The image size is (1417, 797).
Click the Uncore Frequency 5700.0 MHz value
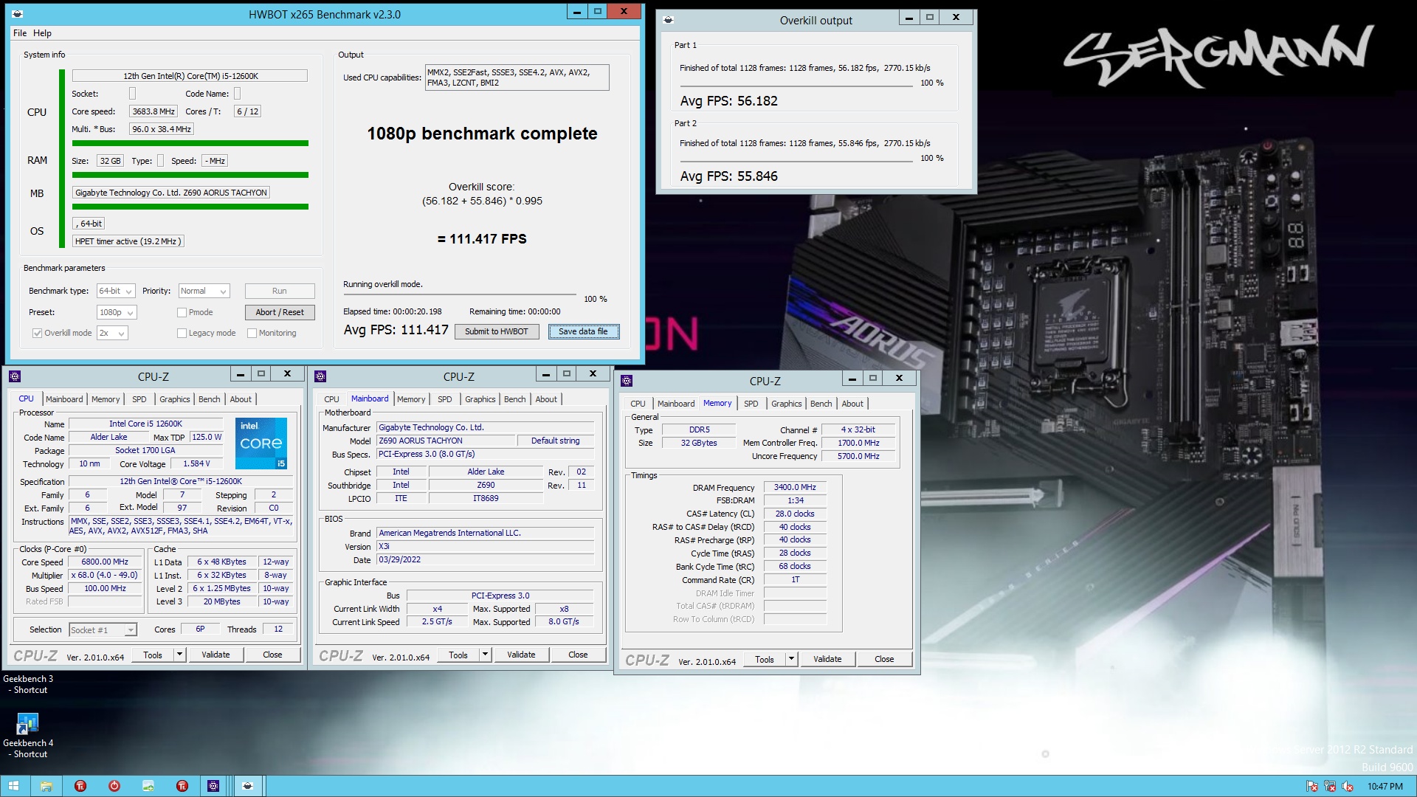click(858, 457)
